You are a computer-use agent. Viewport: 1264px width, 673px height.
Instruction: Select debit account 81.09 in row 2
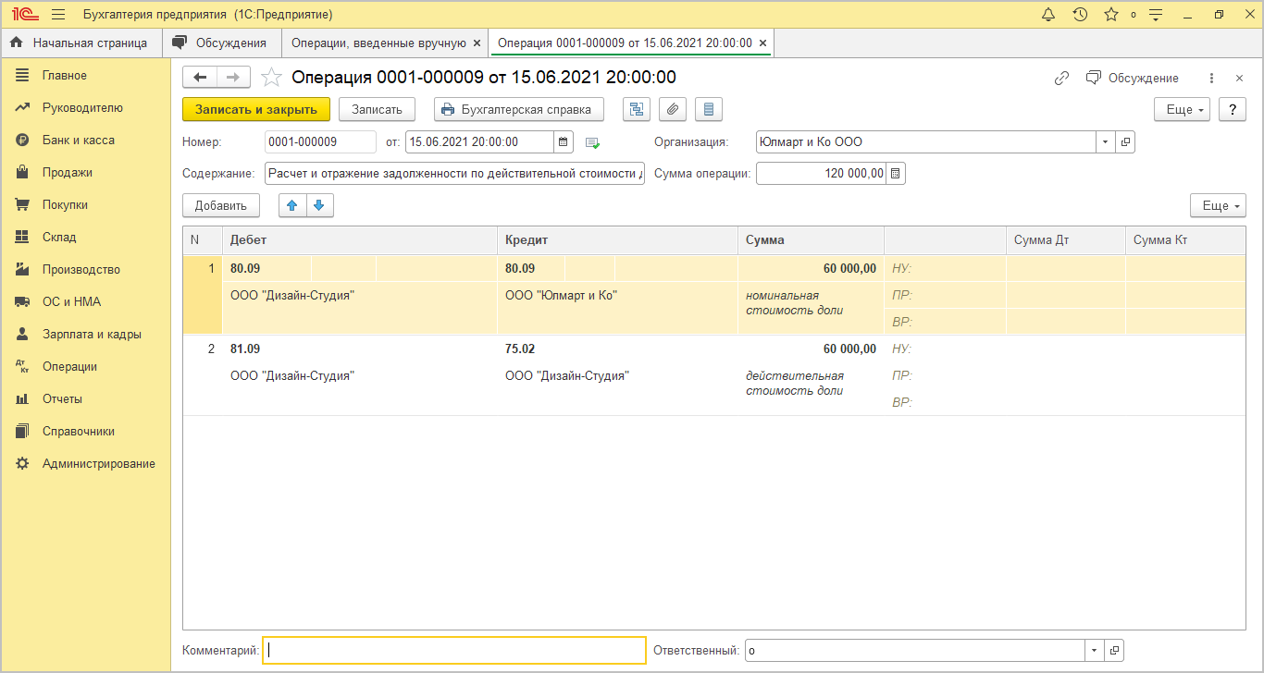tap(245, 349)
